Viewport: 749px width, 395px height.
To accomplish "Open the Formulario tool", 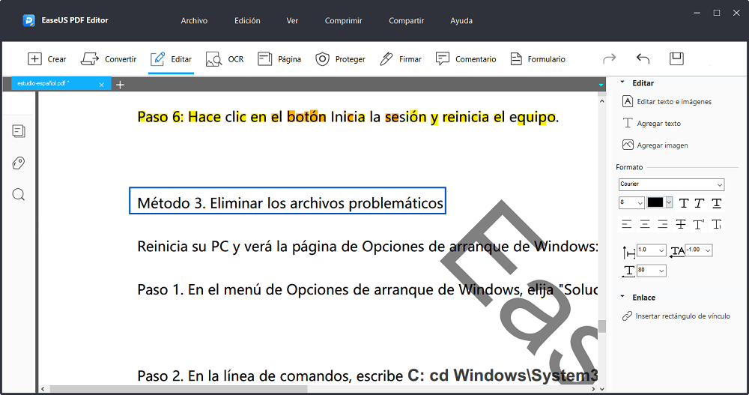I will 538,59.
